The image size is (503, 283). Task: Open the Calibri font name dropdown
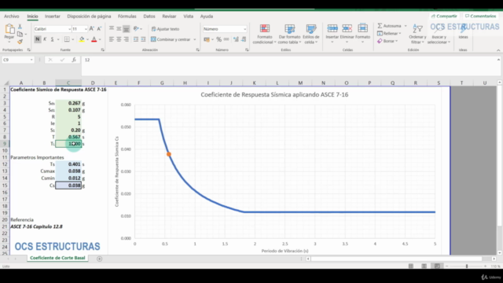click(69, 29)
